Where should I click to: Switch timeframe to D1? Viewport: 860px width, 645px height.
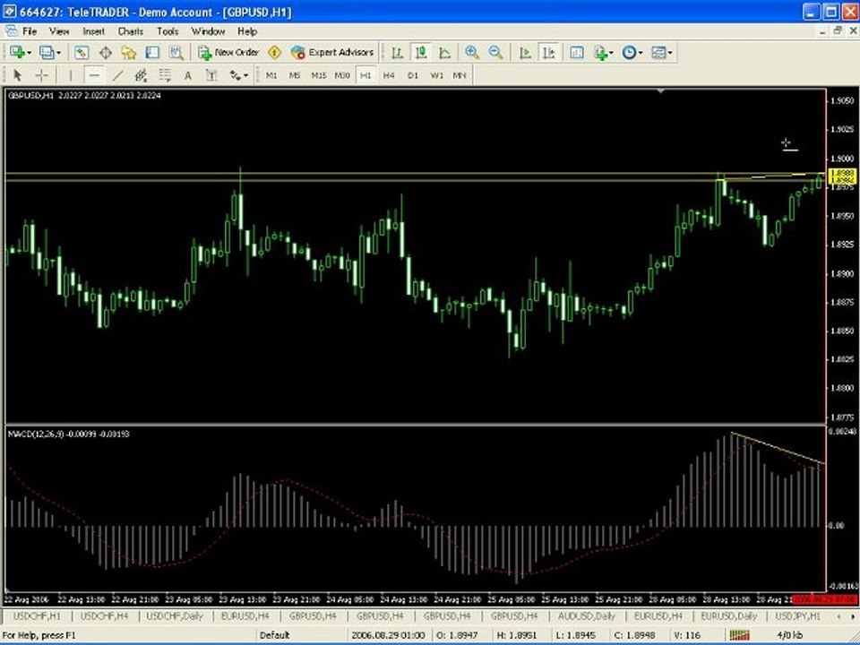[x=412, y=75]
